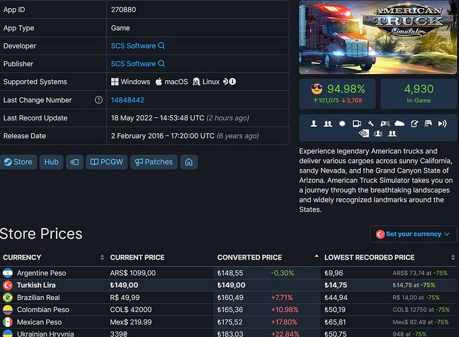459x337 pixels.
Task: Click the Store Prices heading
Action: pos(41,234)
